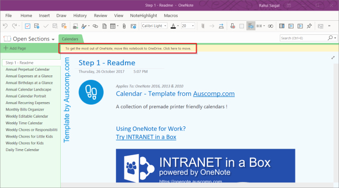Click the Redo arrow icon
This screenshot has width=339, height=188.
(14, 26)
